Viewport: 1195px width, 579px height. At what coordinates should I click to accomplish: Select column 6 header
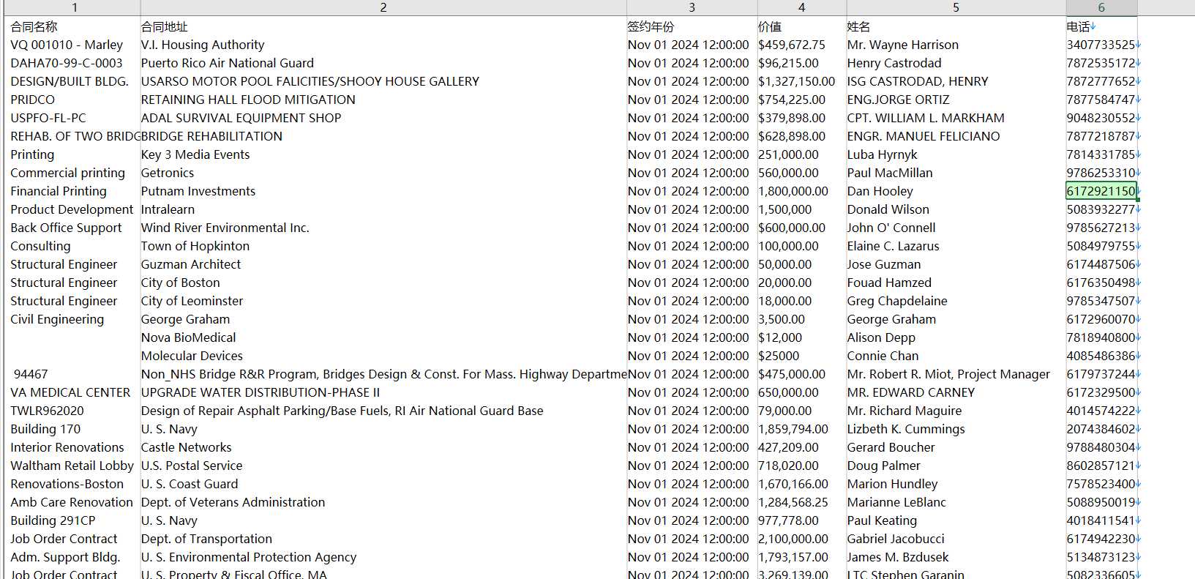[x=1101, y=7]
